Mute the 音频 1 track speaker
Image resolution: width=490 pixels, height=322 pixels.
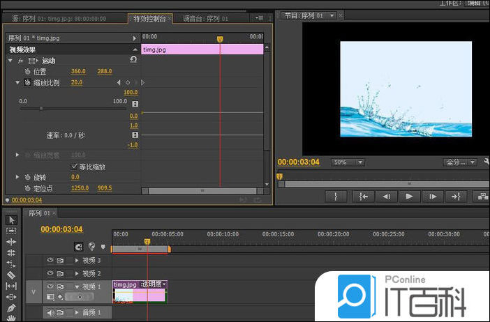click(50, 313)
